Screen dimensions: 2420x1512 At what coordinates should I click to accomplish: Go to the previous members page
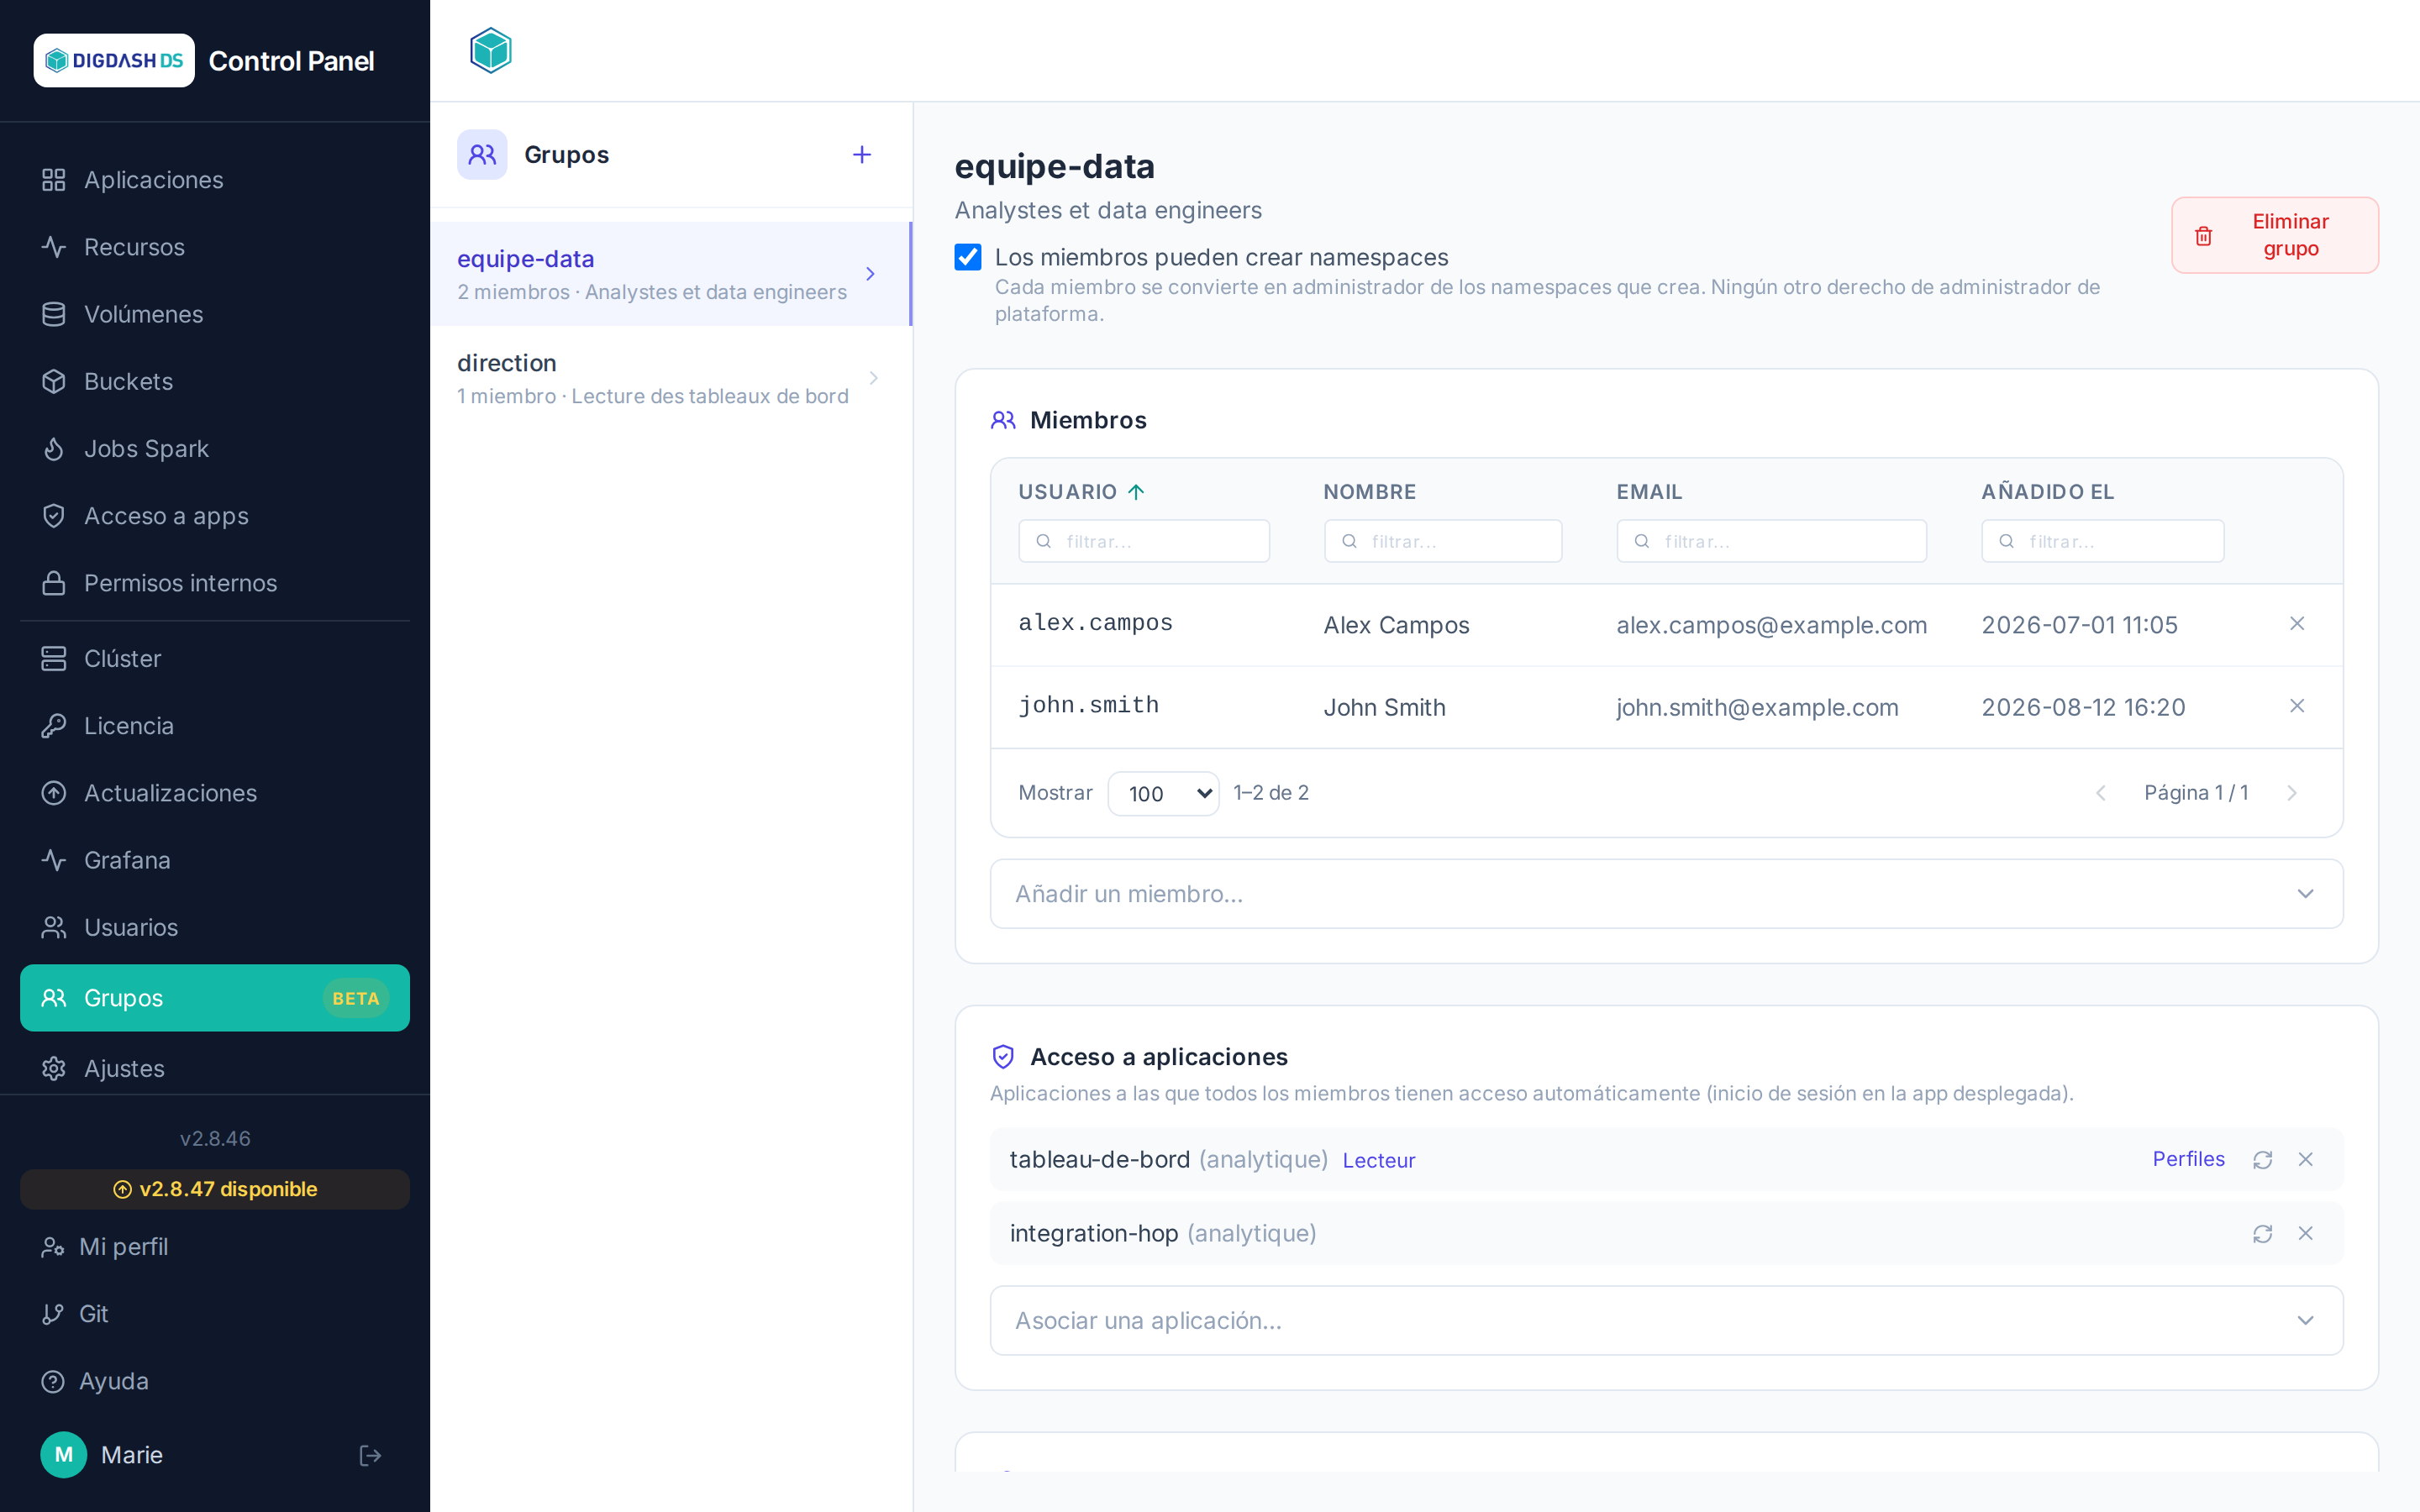click(2101, 793)
